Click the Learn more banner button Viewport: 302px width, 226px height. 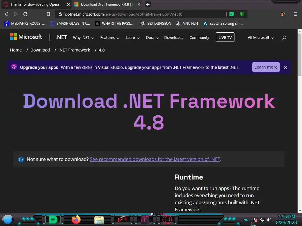point(266,67)
